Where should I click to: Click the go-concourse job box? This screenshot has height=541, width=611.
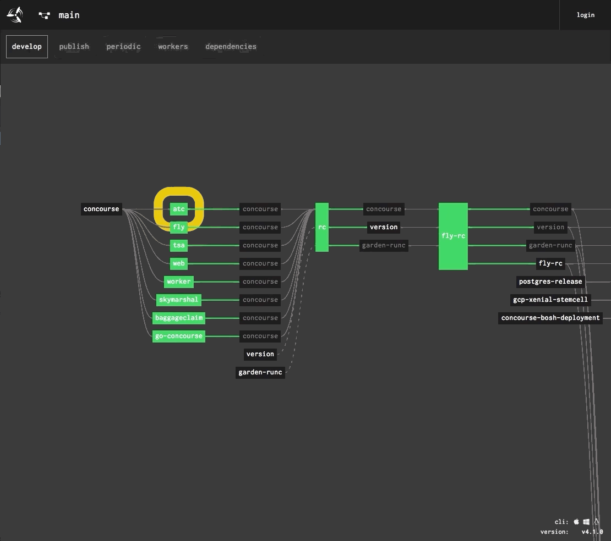pyautogui.click(x=179, y=336)
